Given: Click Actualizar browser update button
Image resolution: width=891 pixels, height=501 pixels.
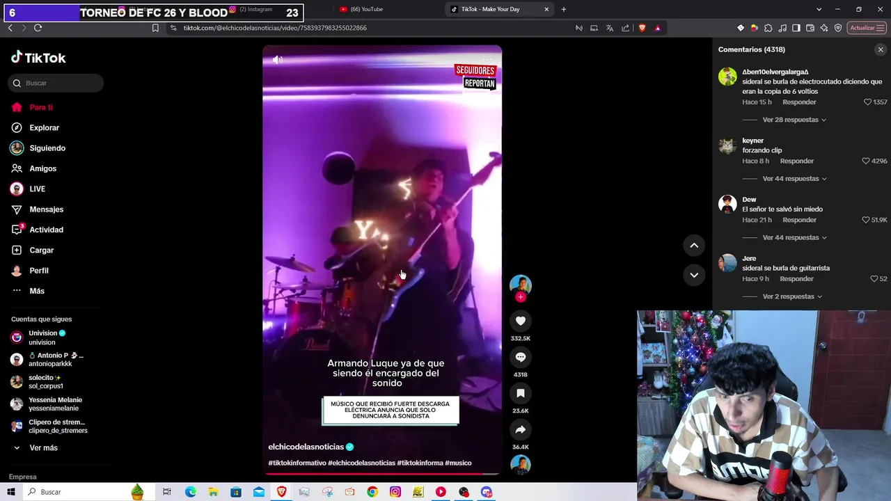Looking at the screenshot, I should point(867,28).
